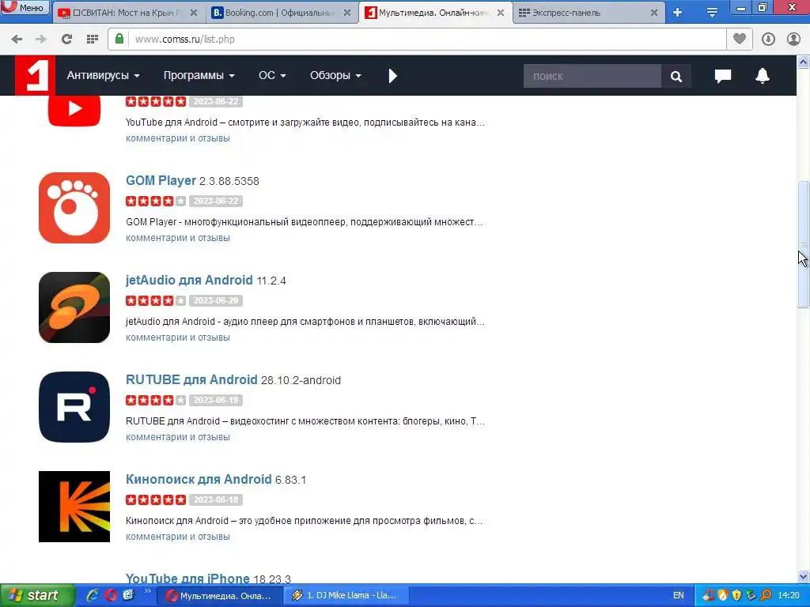Open комментарии и отзывы under RUTUBE
Image resolution: width=810 pixels, height=607 pixels.
coord(178,437)
